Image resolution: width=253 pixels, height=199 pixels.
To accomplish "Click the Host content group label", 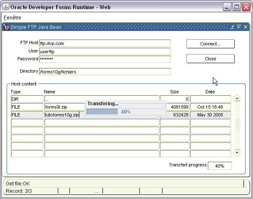I will (24, 84).
